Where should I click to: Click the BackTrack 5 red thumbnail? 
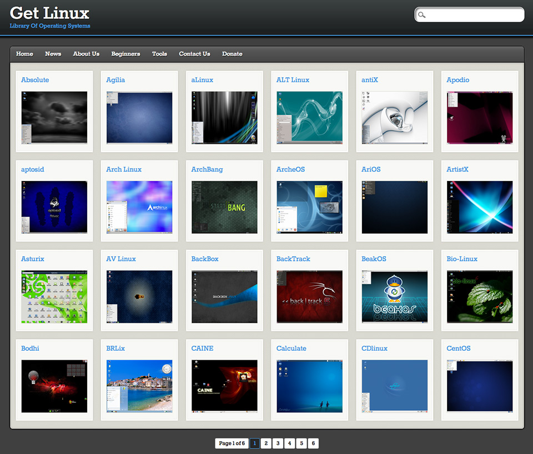click(x=310, y=297)
